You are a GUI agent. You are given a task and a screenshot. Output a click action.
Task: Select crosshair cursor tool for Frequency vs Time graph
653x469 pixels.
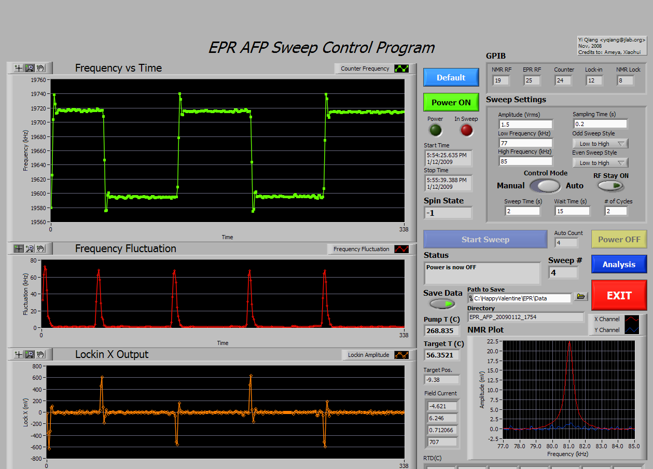(19, 68)
